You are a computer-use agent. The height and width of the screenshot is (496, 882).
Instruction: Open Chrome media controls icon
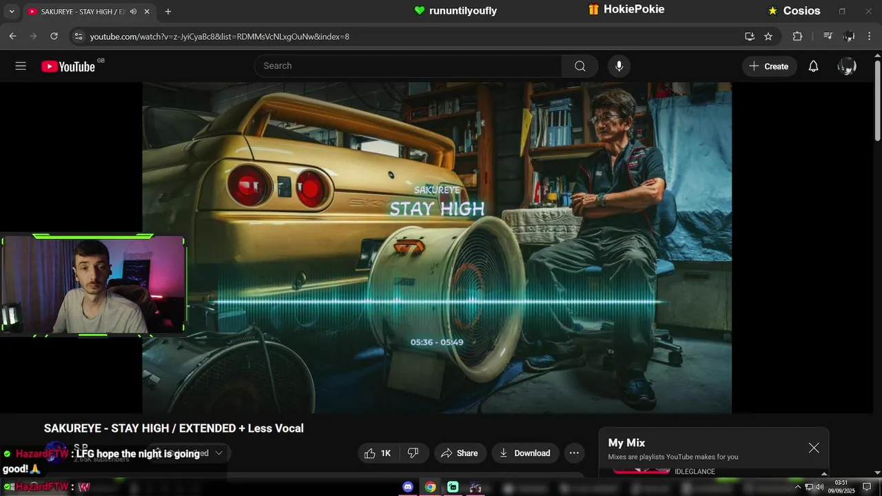828,37
